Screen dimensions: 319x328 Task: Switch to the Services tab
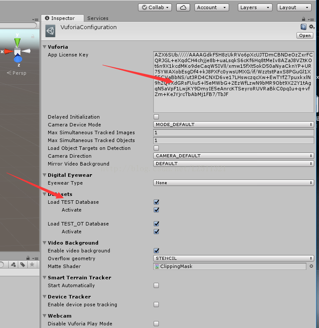pos(98,18)
